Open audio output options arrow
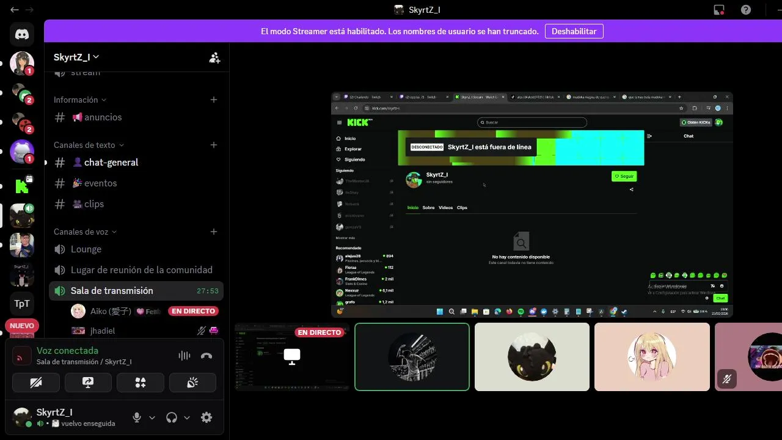The image size is (782, 440). [x=187, y=417]
